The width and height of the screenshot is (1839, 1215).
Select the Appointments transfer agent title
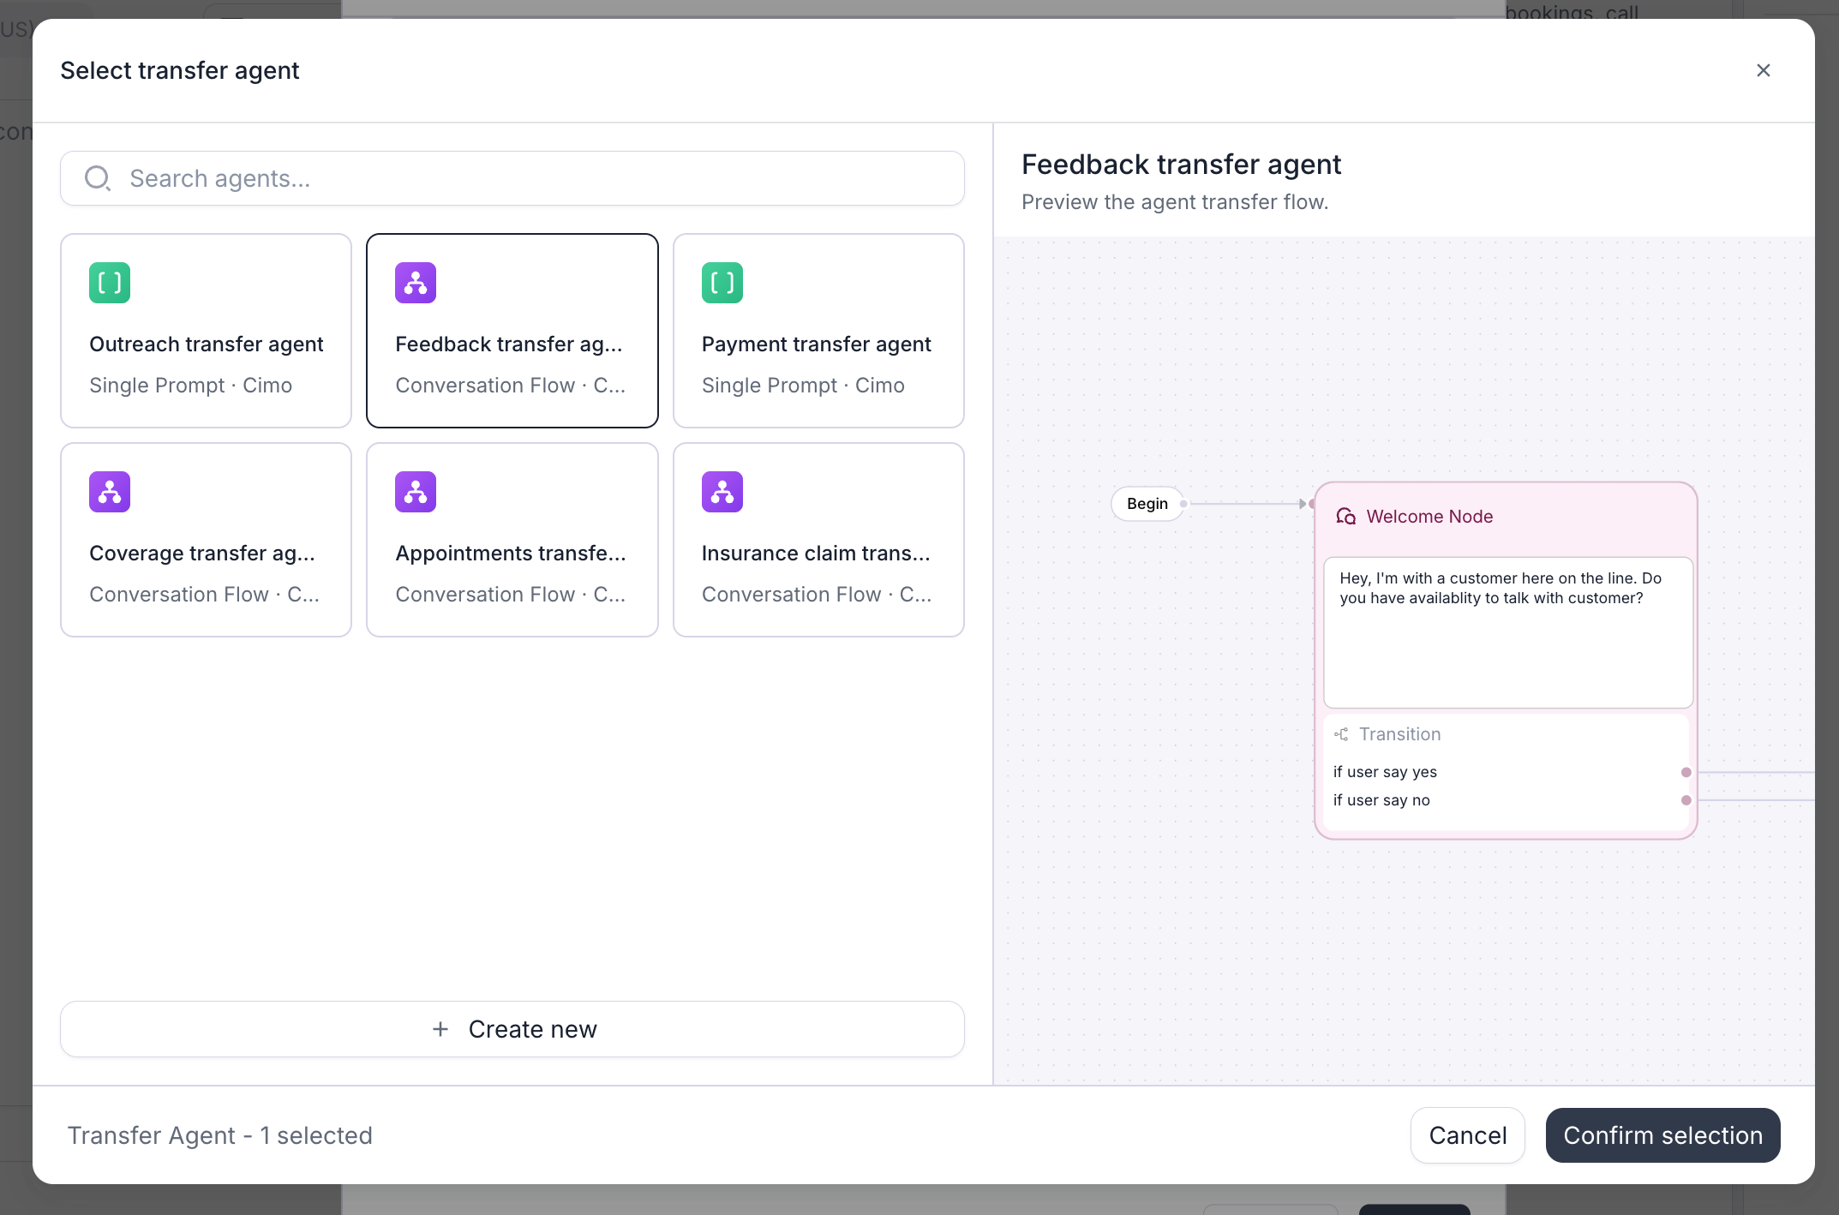click(x=511, y=554)
